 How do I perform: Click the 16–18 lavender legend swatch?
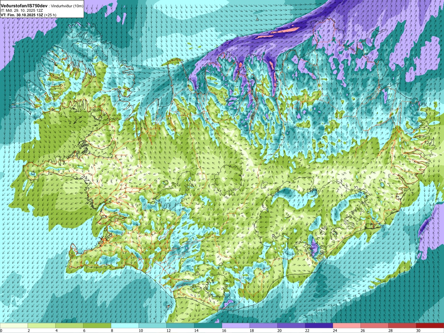(236, 326)
